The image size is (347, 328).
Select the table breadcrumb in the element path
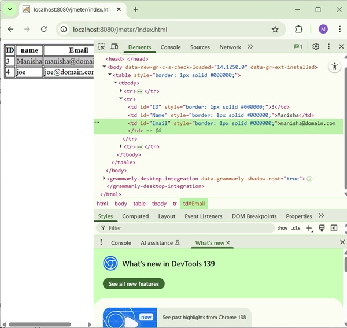pos(139,204)
